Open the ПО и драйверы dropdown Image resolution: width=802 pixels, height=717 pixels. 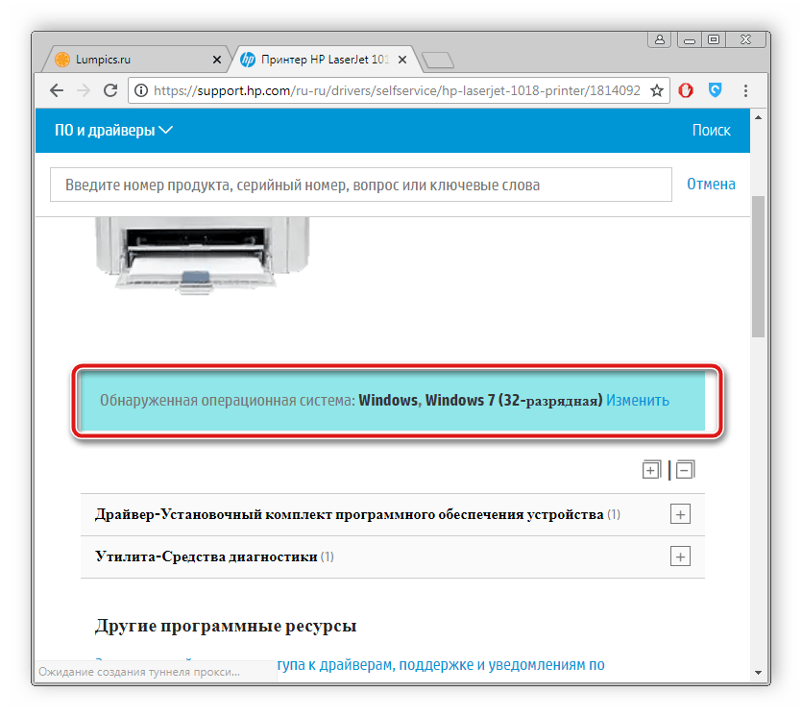113,130
